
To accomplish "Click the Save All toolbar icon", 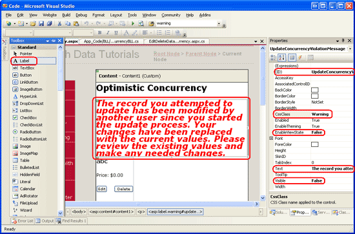I will pos(50,23).
